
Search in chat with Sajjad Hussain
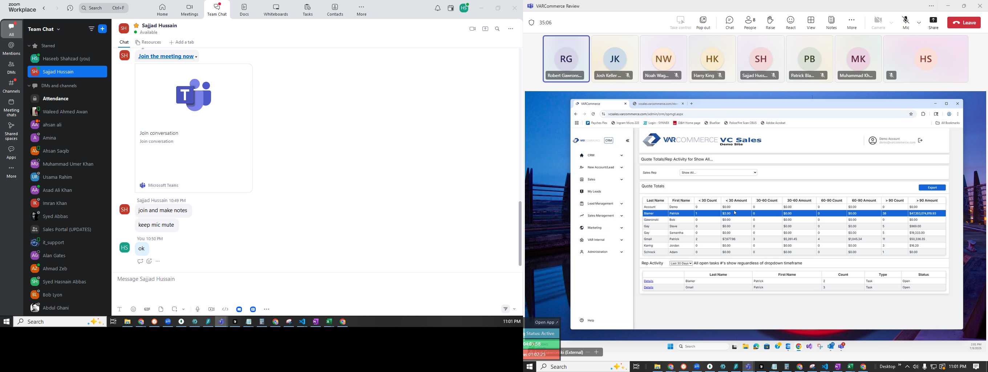coord(498,29)
